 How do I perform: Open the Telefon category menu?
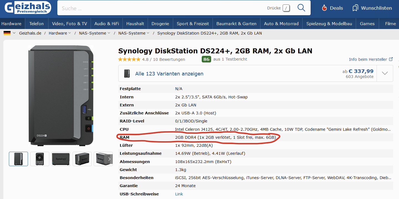pos(37,24)
